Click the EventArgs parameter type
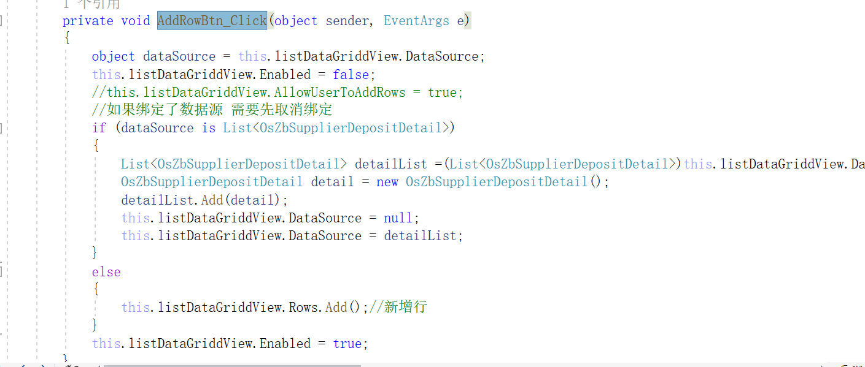Image resolution: width=865 pixels, height=367 pixels. pyautogui.click(x=416, y=20)
